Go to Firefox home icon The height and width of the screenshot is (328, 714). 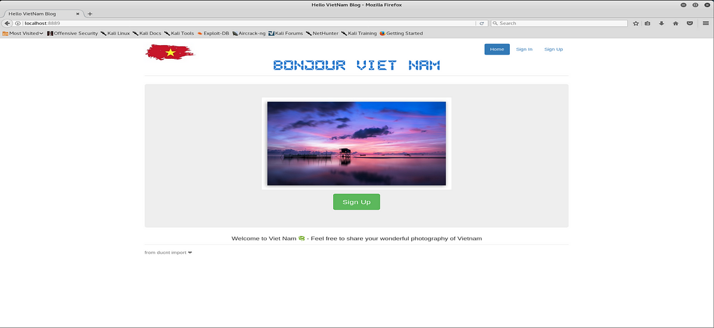click(x=675, y=23)
